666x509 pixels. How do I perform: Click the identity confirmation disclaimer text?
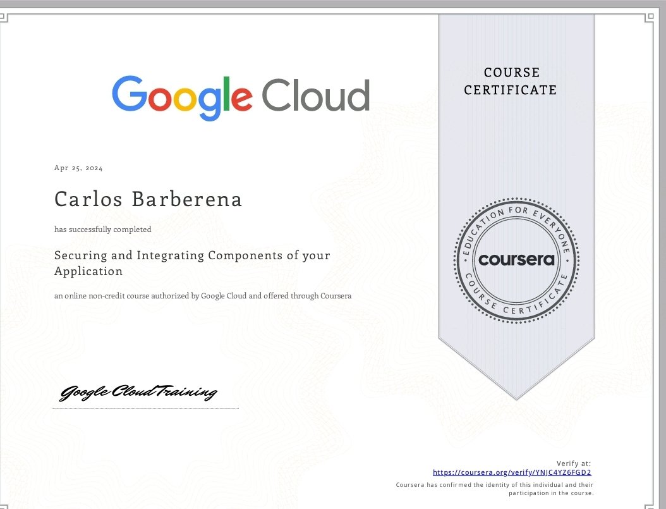[494, 488]
